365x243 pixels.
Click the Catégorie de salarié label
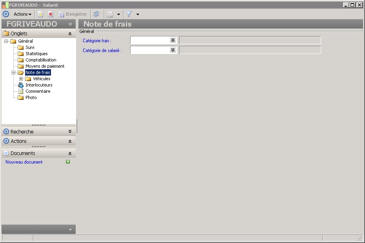point(102,50)
